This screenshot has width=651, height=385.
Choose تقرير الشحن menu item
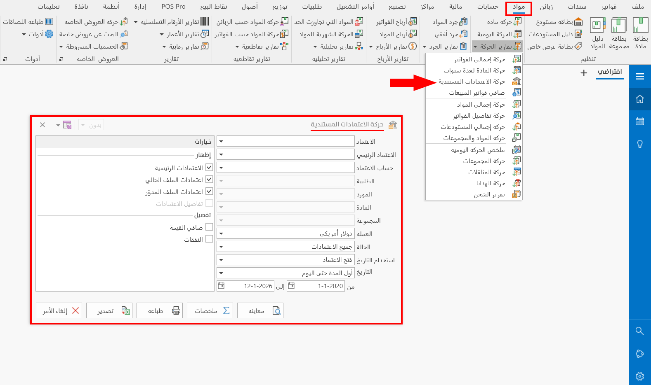[x=474, y=194]
